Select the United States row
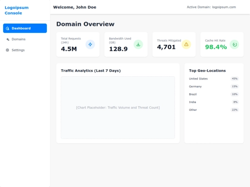 (214, 78)
